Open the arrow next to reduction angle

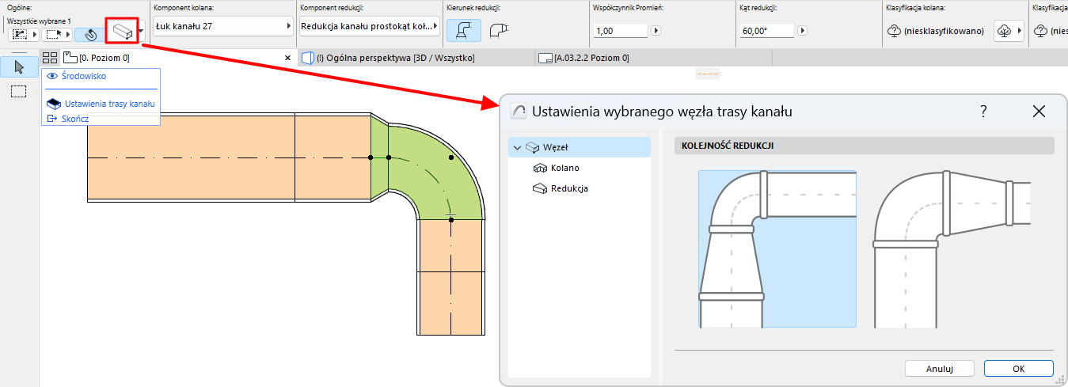(x=802, y=31)
